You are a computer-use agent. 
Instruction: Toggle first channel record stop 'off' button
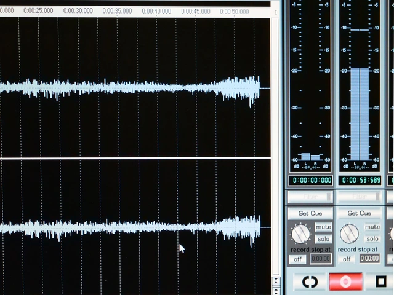[x=297, y=259]
